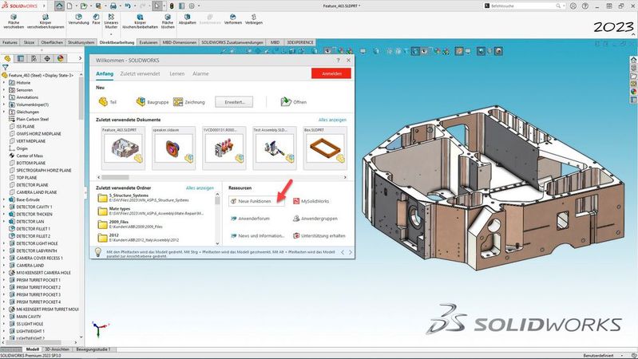Expand the Historie tree node

pyautogui.click(x=4, y=82)
